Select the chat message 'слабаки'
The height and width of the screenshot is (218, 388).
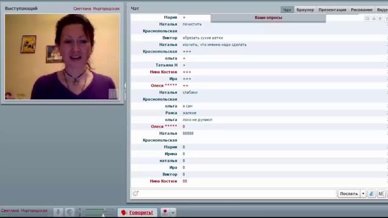coord(190,93)
